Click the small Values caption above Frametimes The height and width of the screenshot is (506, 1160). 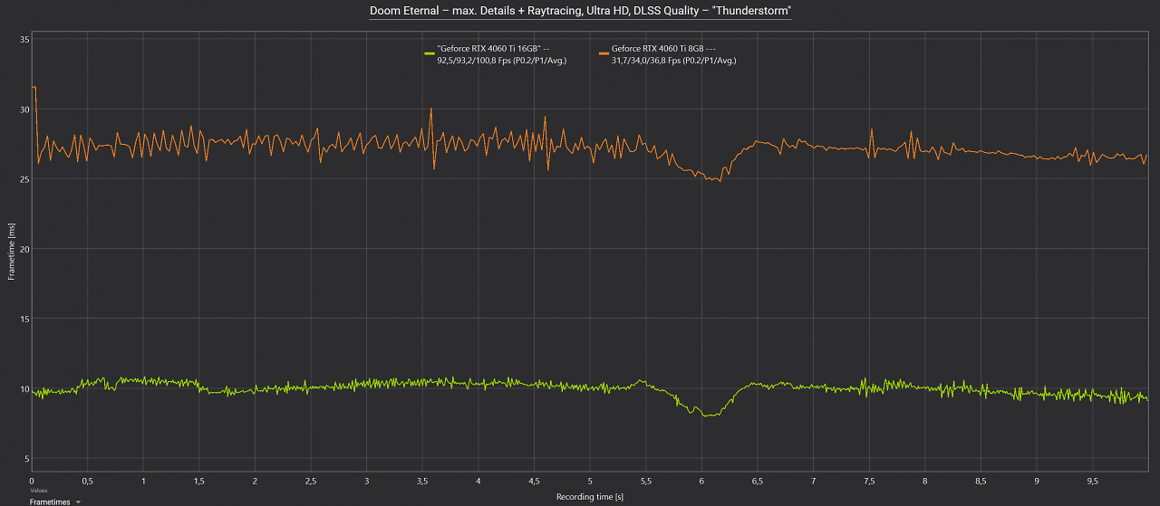click(37, 491)
